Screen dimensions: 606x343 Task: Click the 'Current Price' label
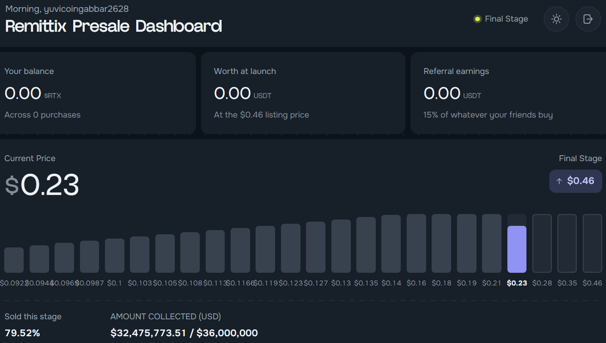click(x=30, y=159)
